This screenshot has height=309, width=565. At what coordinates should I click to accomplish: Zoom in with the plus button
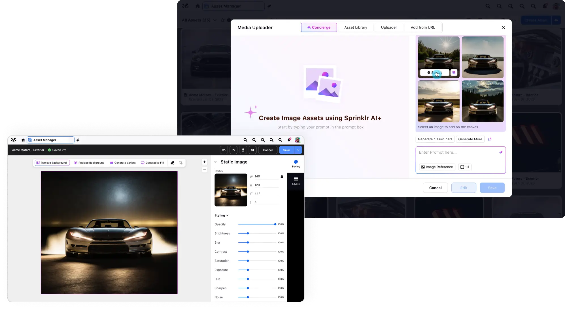[x=204, y=162]
